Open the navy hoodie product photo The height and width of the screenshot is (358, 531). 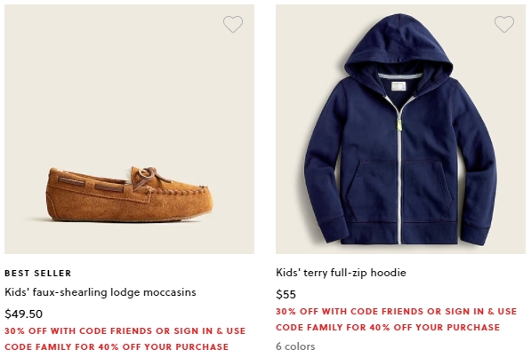click(x=400, y=130)
